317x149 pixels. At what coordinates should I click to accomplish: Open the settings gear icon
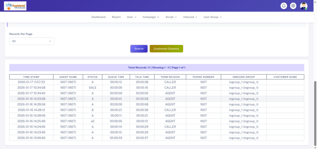point(293,6)
